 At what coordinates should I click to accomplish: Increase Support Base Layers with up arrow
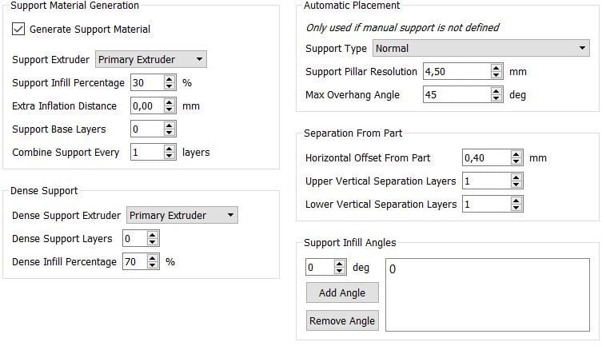tap(169, 125)
